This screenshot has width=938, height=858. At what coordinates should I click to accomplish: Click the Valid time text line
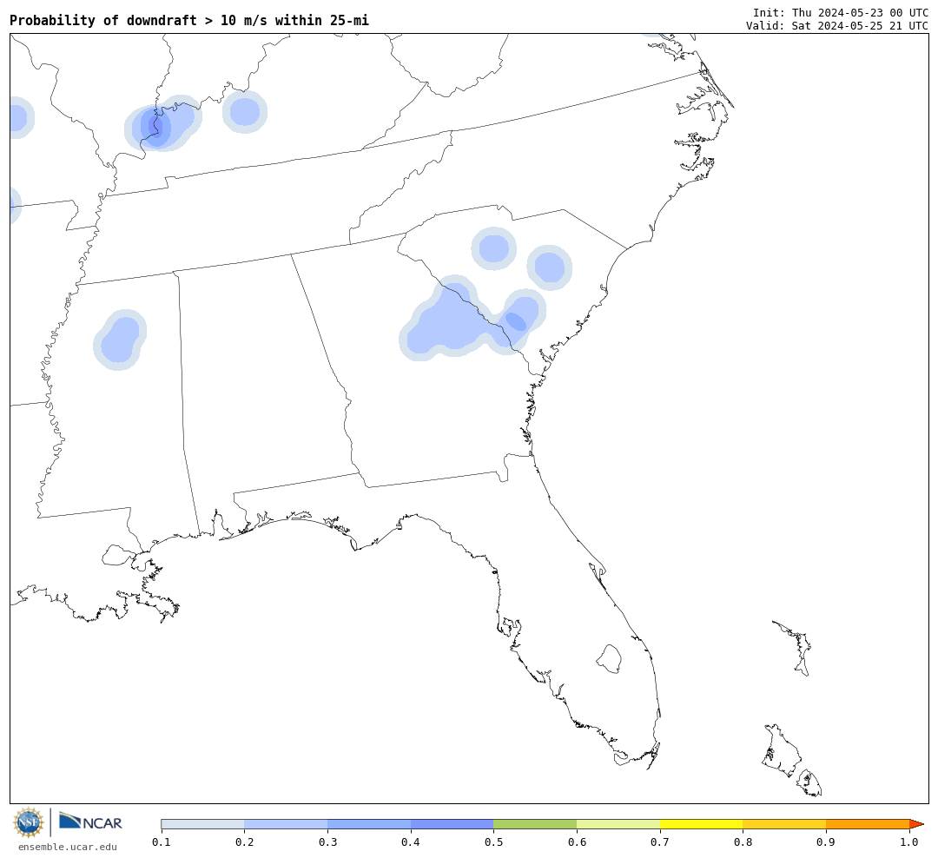(x=837, y=26)
